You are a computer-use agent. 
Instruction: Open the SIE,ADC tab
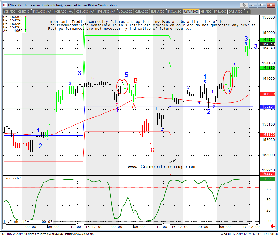10,12
